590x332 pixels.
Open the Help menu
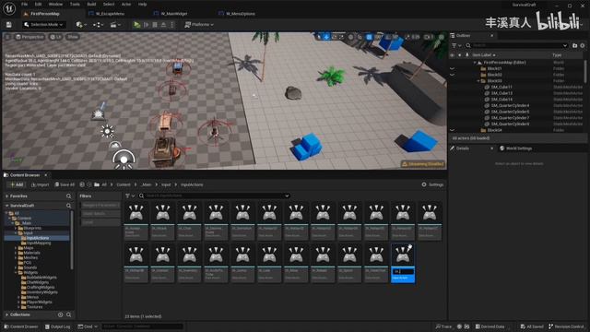[x=142, y=4]
